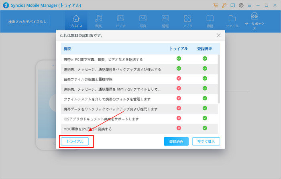
Task: Open the 書籍 books tab
Action: coord(210,21)
